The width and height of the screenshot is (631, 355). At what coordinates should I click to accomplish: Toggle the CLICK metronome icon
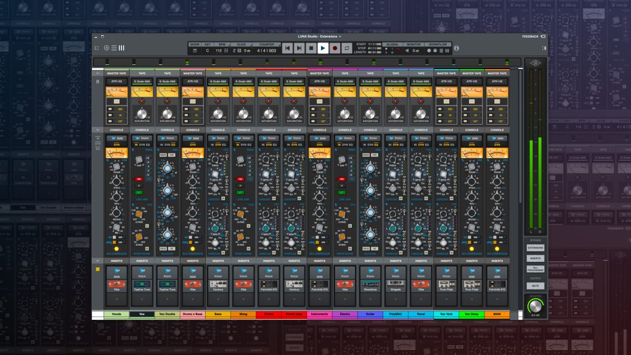click(x=235, y=51)
